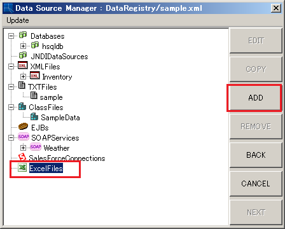Select the hsqldb label
This screenshot has width=285, height=229.
pyautogui.click(x=53, y=46)
